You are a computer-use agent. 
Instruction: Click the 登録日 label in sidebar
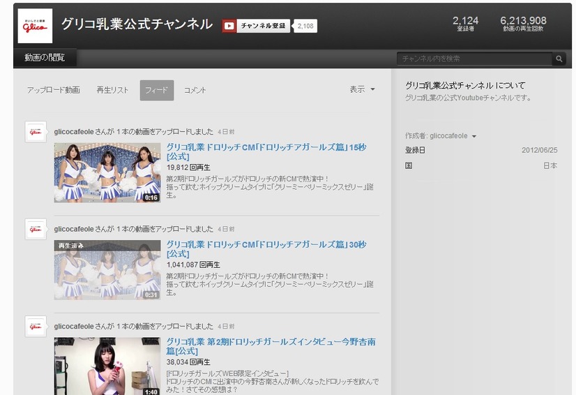415,151
